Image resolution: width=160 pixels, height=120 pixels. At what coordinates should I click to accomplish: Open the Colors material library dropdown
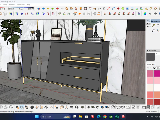158,68
